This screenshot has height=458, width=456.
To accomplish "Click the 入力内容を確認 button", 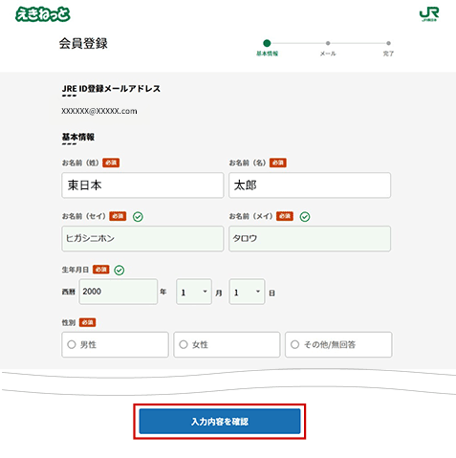I will tap(220, 422).
